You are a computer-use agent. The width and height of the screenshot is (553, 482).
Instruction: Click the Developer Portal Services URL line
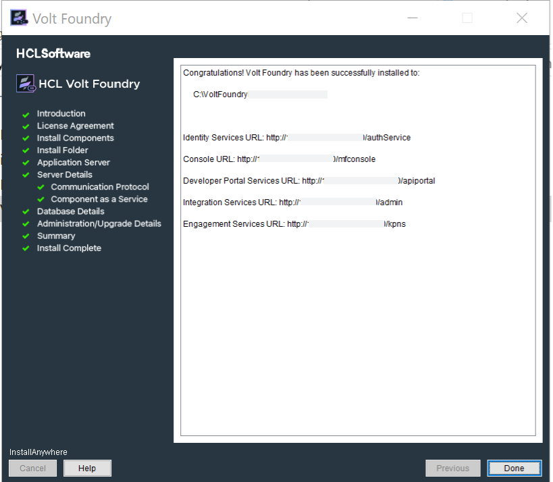click(x=309, y=180)
